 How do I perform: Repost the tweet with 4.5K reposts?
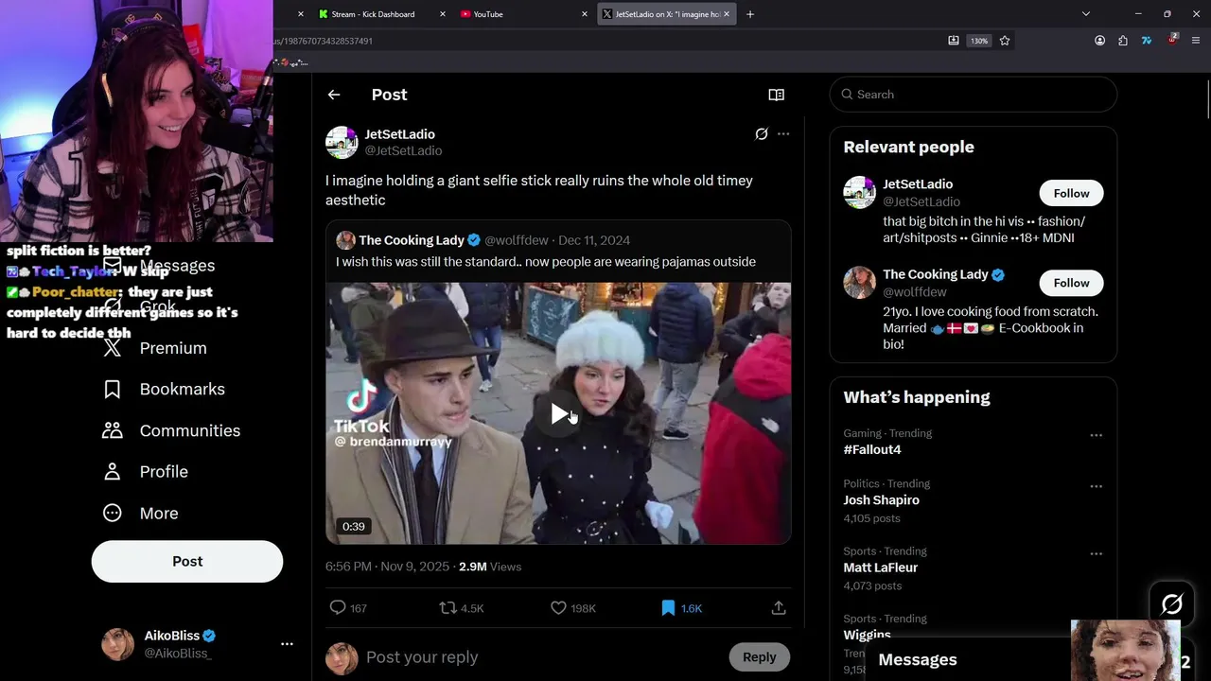click(x=448, y=608)
